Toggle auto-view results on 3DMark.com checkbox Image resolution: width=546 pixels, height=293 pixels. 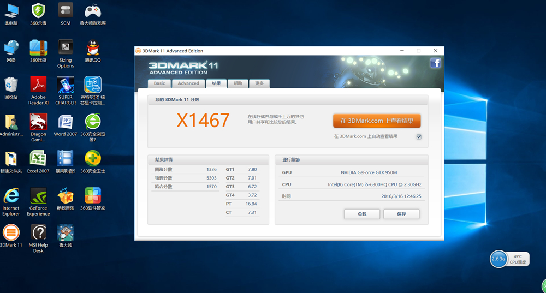pyautogui.click(x=419, y=136)
